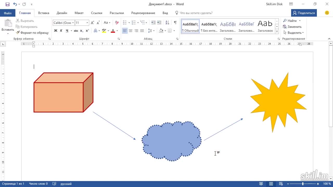Open Paste (Вставить) options arrow

[x=8, y=34]
